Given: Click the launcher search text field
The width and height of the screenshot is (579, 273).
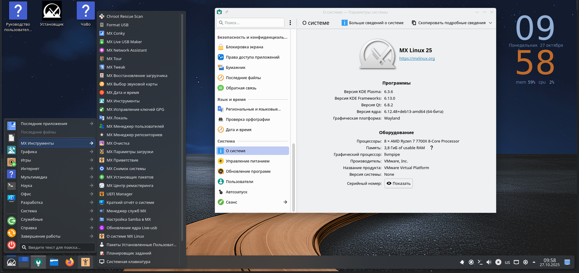Looking at the screenshot, I should (x=58, y=247).
